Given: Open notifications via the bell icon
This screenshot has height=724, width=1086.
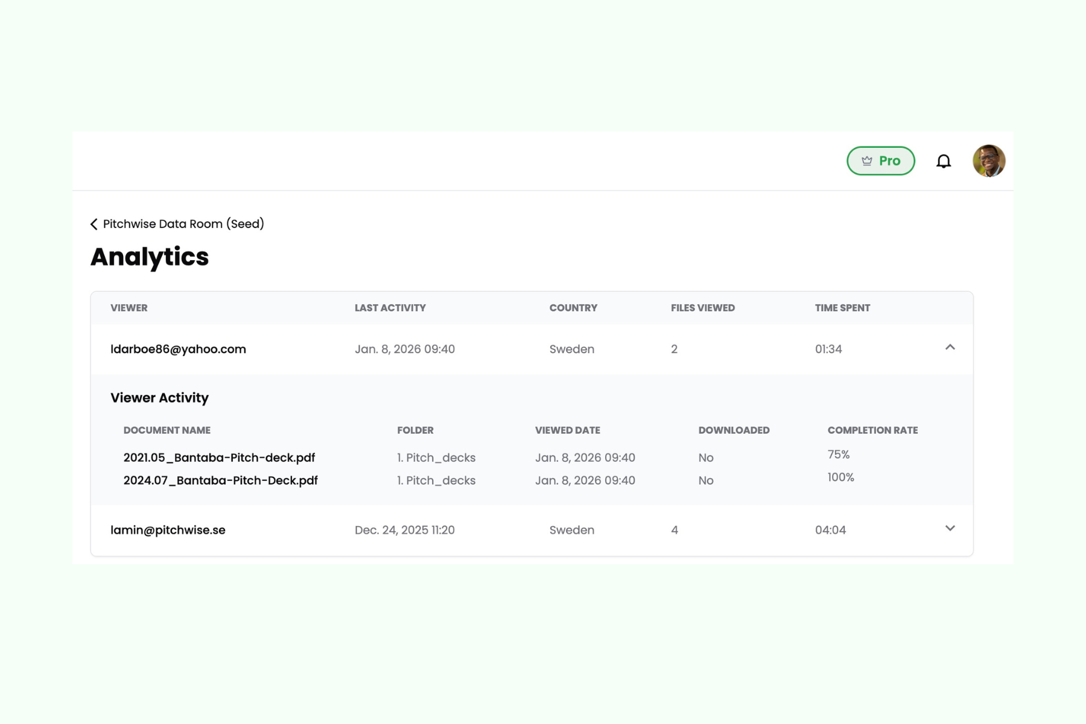Looking at the screenshot, I should coord(943,160).
